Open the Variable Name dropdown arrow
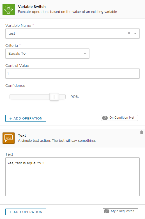The image size is (145, 219). [135, 33]
